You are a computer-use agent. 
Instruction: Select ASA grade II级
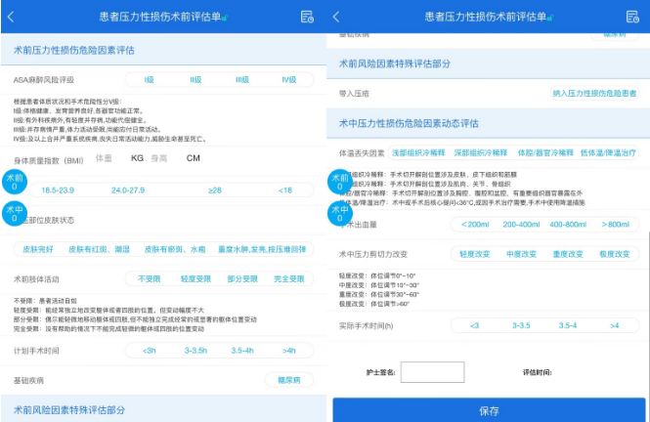pyautogui.click(x=195, y=80)
